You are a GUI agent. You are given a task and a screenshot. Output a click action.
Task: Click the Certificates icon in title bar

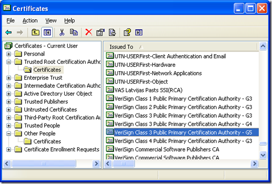[x=7, y=8]
